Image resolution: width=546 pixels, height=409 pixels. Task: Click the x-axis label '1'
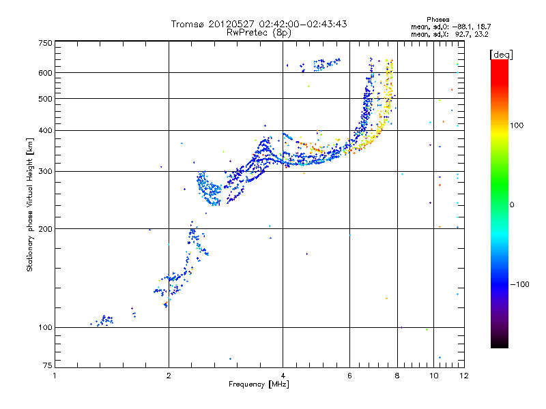(x=55, y=376)
